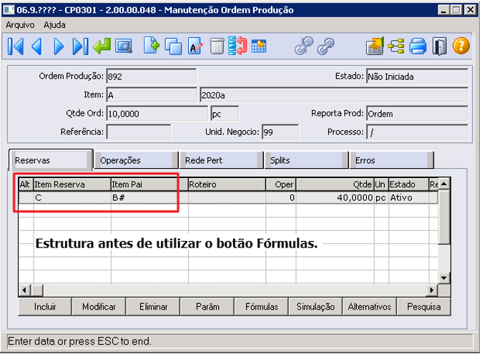Click the printer icon
Image resolution: width=482 pixels, height=354 pixels.
point(418,46)
